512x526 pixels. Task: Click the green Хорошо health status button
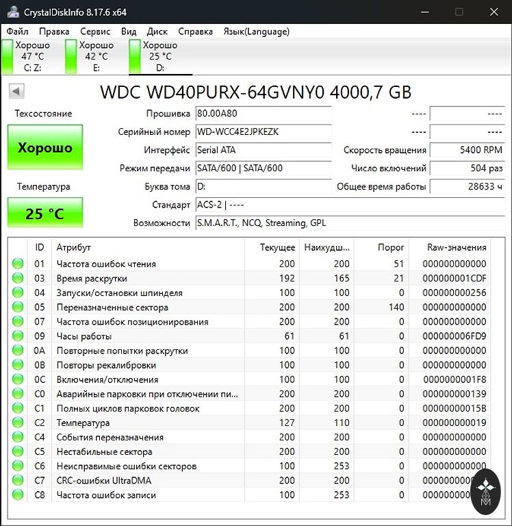pyautogui.click(x=45, y=147)
